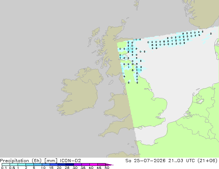The height and width of the screenshot is (169, 219).
Task: Select legend swatch between 10 and 15
Action: click(x=46, y=165)
